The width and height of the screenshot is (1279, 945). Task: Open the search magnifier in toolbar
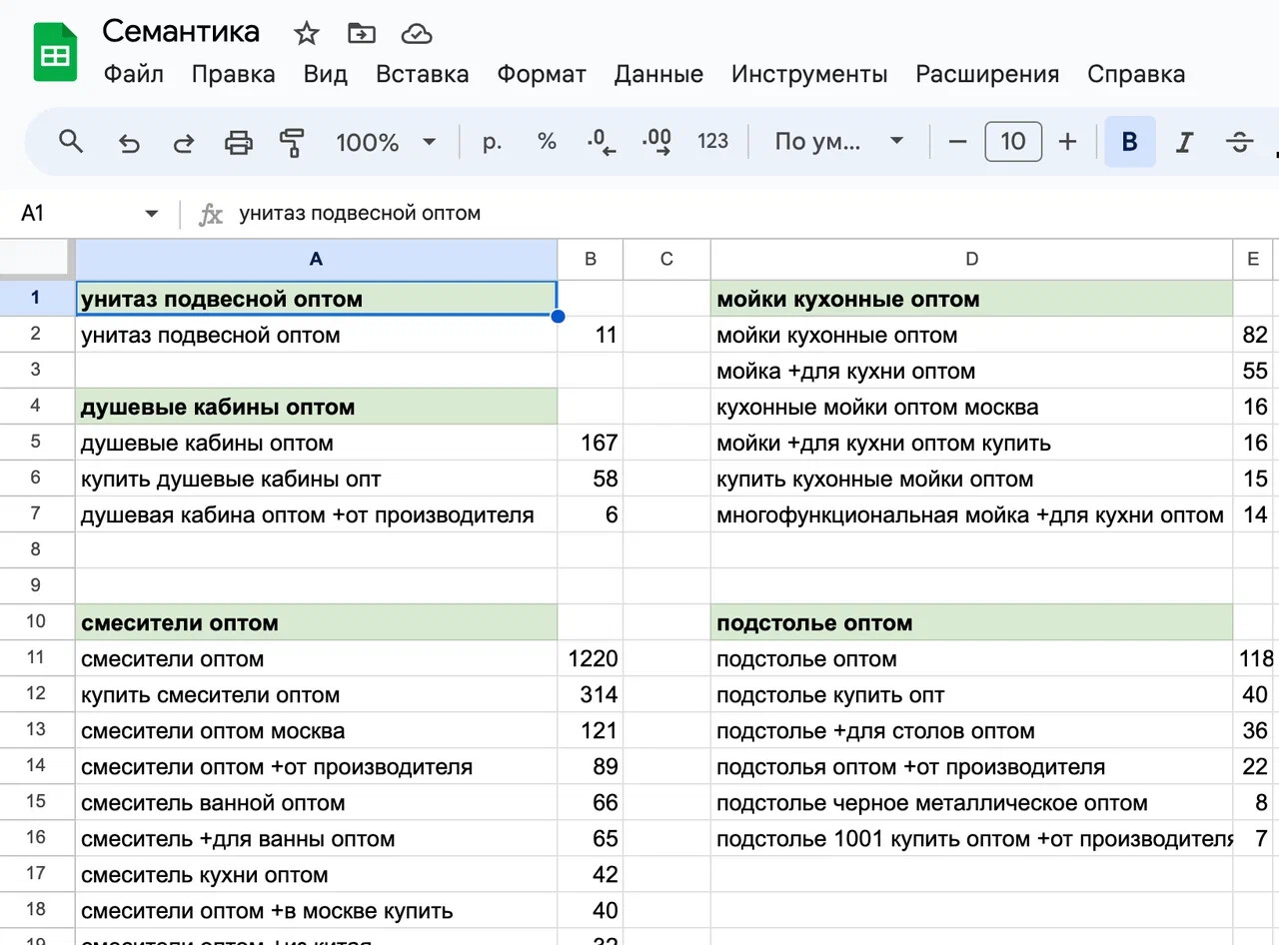coord(71,142)
